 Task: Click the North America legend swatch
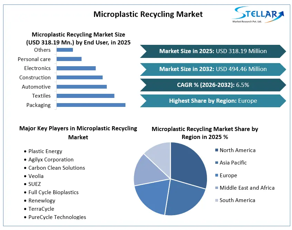coord(217,150)
